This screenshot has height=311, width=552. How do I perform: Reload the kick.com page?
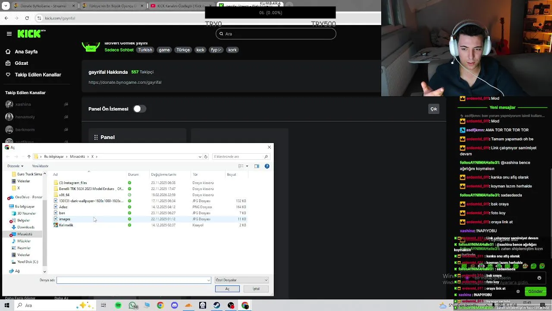(x=27, y=18)
